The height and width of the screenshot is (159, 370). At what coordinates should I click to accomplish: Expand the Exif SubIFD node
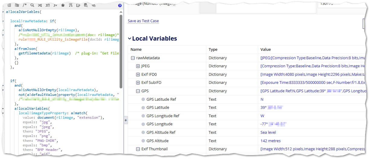(138, 83)
